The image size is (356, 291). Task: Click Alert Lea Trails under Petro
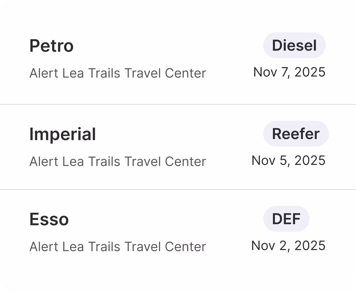118,73
